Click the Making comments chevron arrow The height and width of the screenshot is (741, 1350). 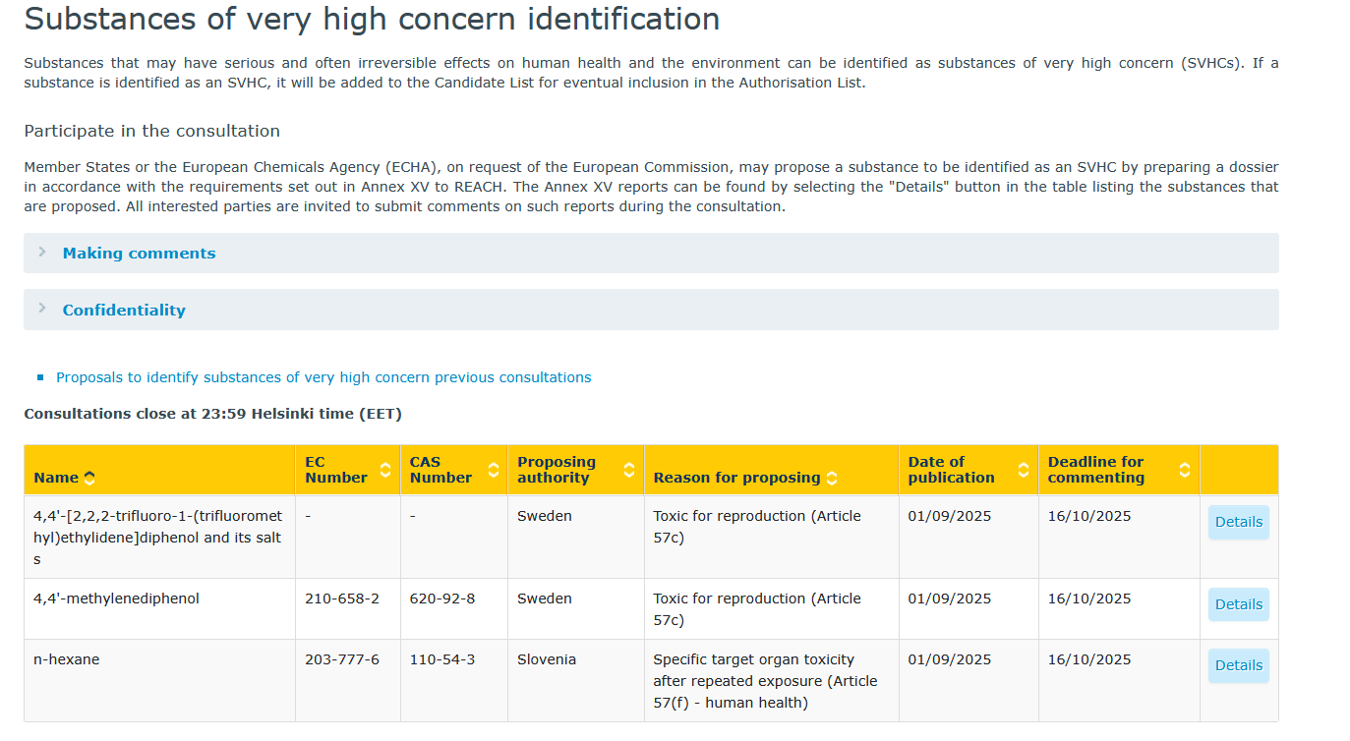(x=42, y=253)
